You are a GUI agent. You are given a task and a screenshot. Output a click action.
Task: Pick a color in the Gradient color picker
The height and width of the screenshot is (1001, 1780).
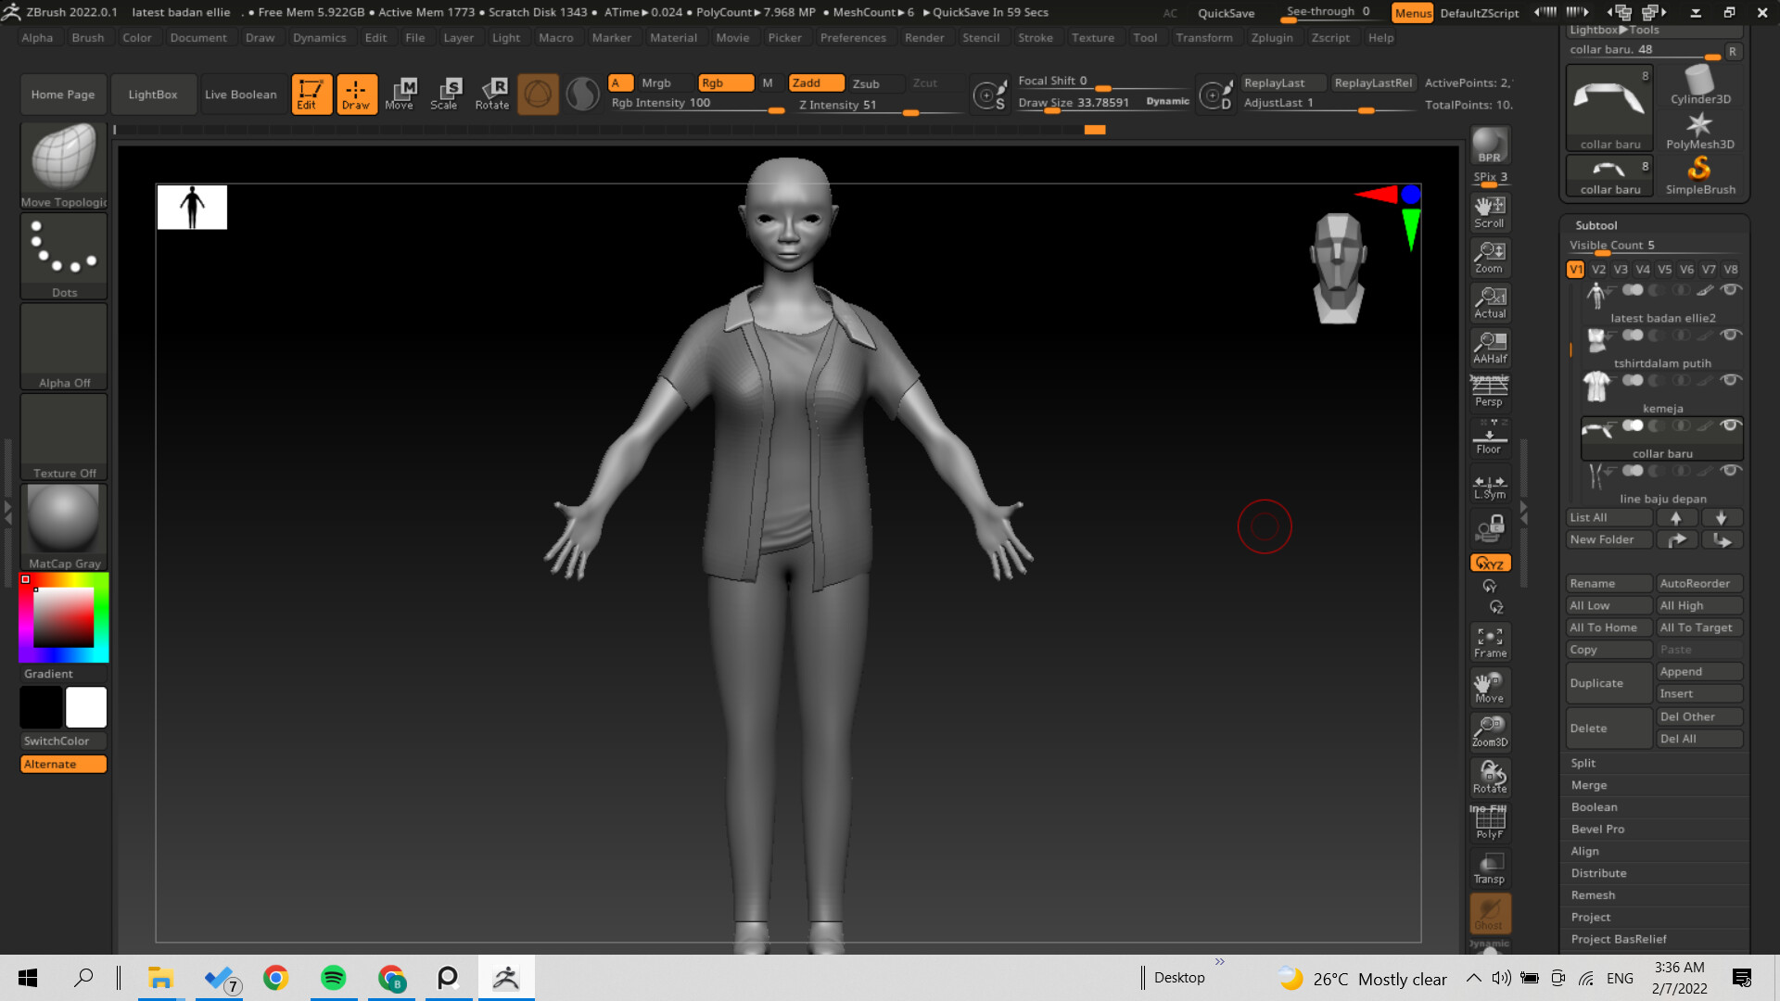tap(62, 616)
